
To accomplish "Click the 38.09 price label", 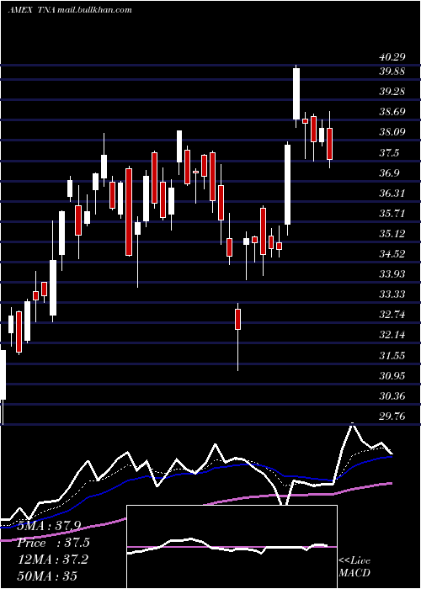I will coord(392,132).
